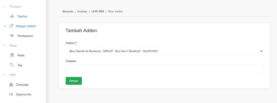Click the Tagihan hand-coins icon

pos(12,16)
